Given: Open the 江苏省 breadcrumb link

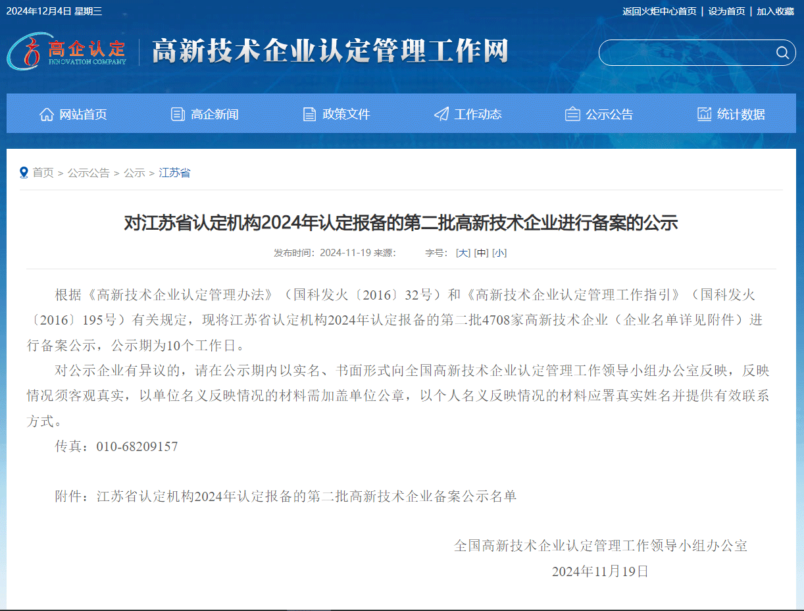Looking at the screenshot, I should tap(174, 173).
